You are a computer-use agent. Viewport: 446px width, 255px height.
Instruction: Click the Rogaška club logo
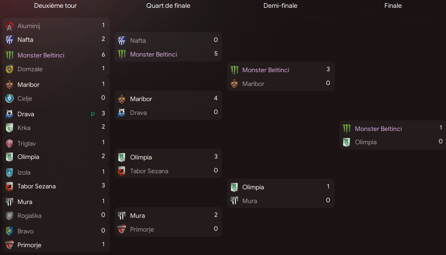pyautogui.click(x=9, y=215)
